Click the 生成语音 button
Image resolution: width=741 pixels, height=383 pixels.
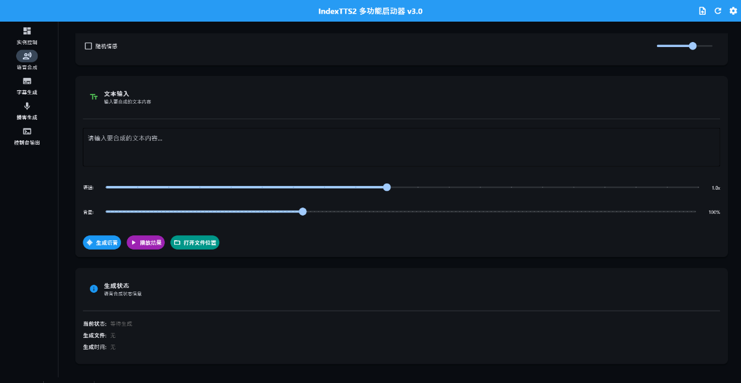102,243
